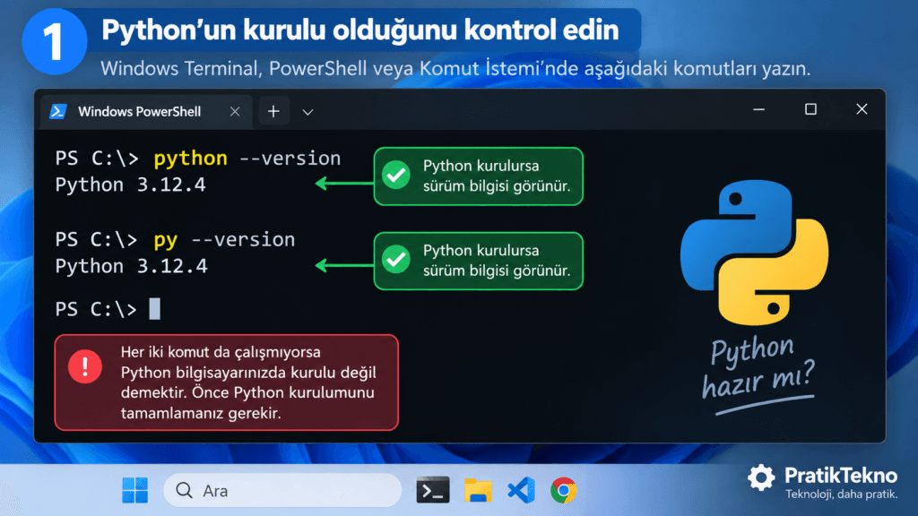Open File Explorer from the taskbar
918x516 pixels.
tap(478, 490)
